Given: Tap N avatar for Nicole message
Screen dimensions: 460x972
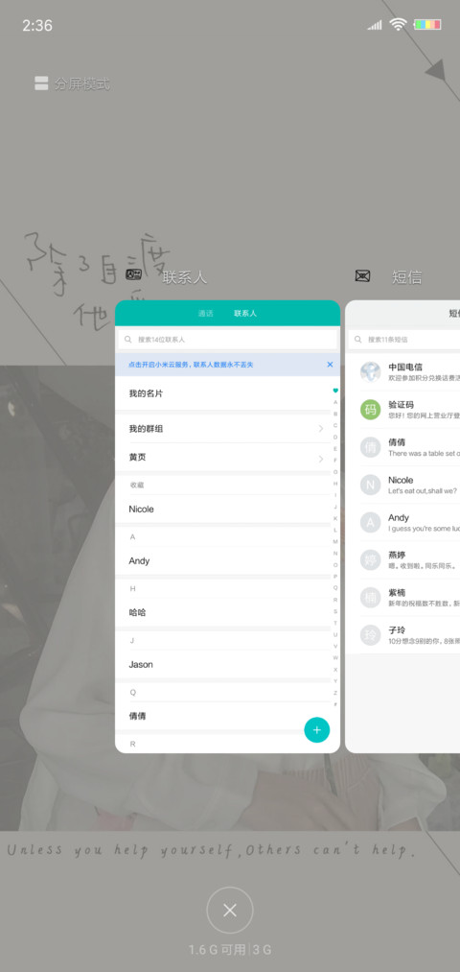Looking at the screenshot, I should 370,485.
